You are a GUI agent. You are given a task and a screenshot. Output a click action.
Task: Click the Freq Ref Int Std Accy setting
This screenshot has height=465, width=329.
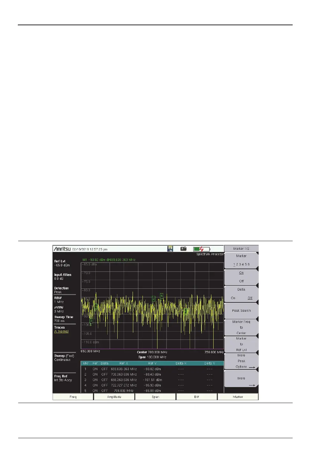(63, 378)
